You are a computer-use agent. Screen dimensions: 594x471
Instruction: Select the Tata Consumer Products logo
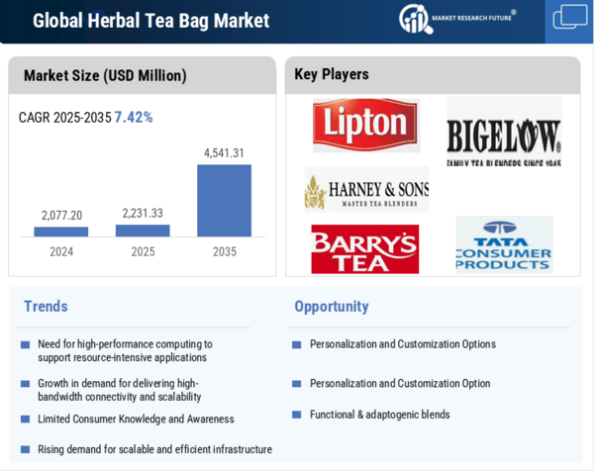(504, 246)
